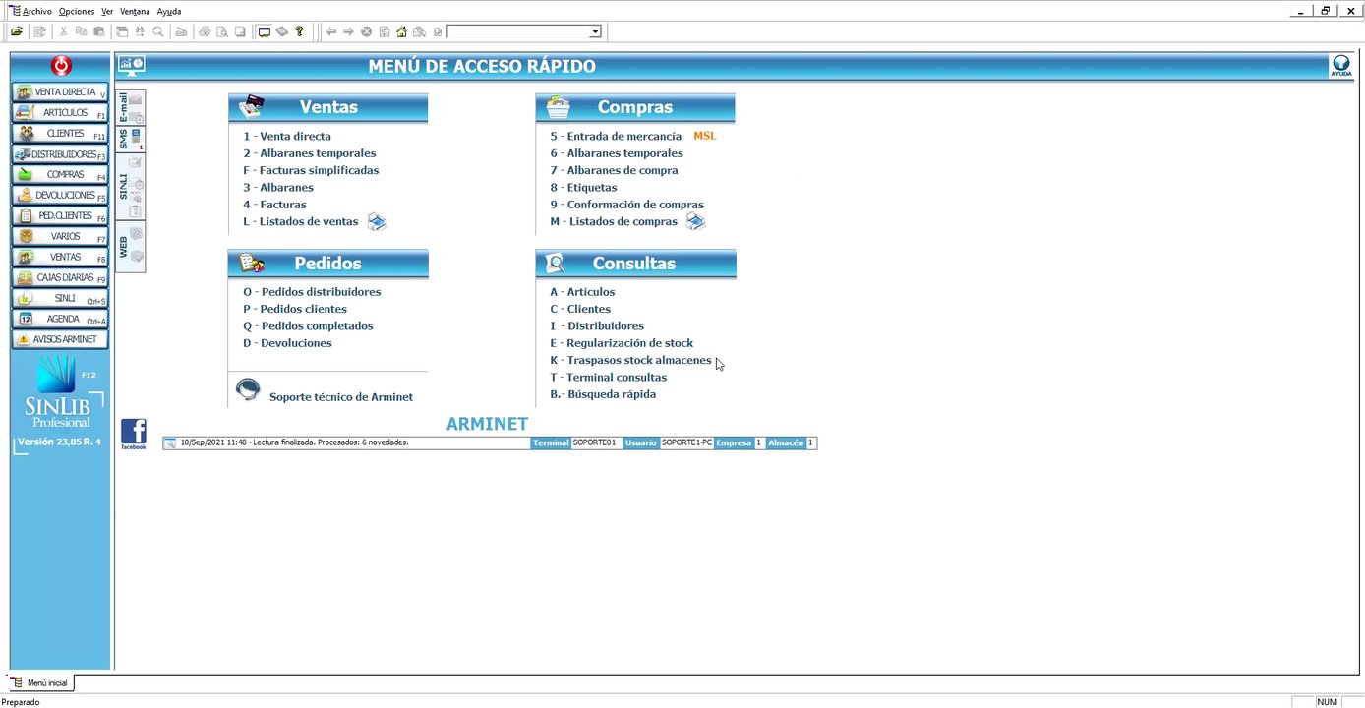Click the back arrow toolbar icon
The height and width of the screenshot is (708, 1365).
330,31
